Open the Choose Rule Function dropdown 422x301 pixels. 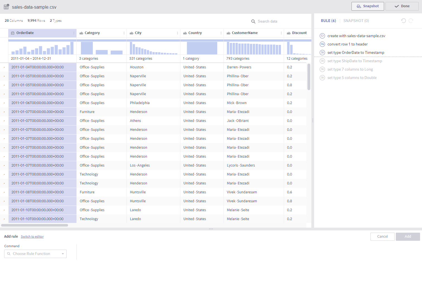35,254
